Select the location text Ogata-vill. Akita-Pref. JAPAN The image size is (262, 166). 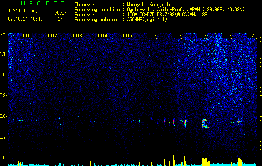point(163,10)
